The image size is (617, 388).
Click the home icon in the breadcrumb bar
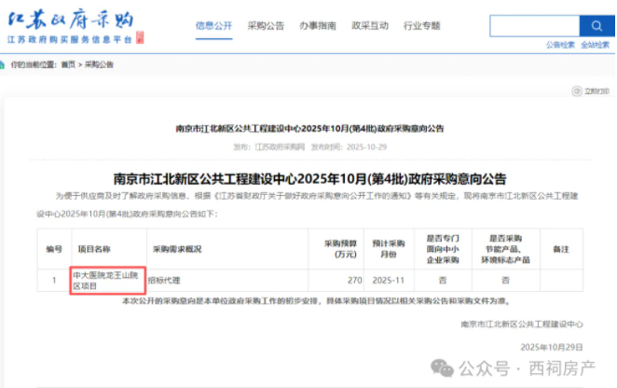click(6, 64)
